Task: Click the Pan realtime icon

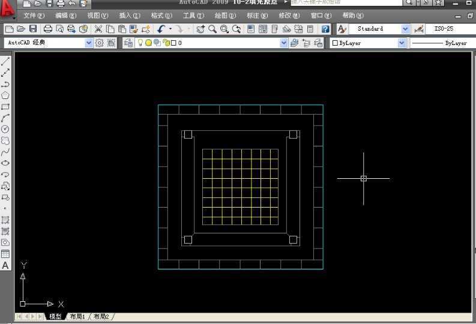Action: point(200,29)
